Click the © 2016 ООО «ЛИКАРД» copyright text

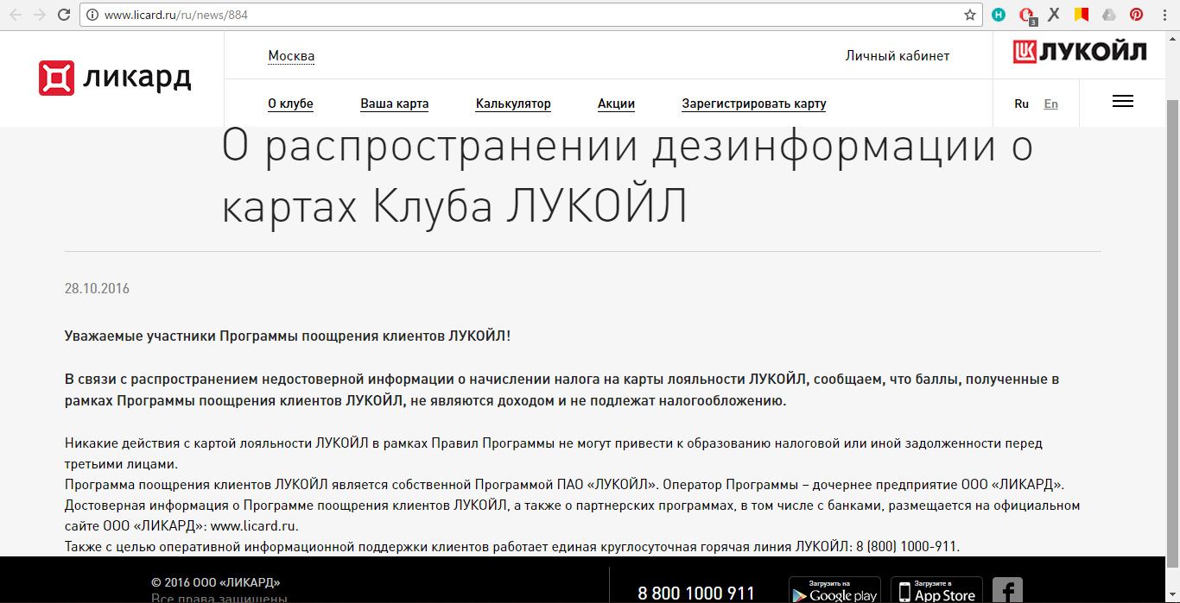(216, 582)
